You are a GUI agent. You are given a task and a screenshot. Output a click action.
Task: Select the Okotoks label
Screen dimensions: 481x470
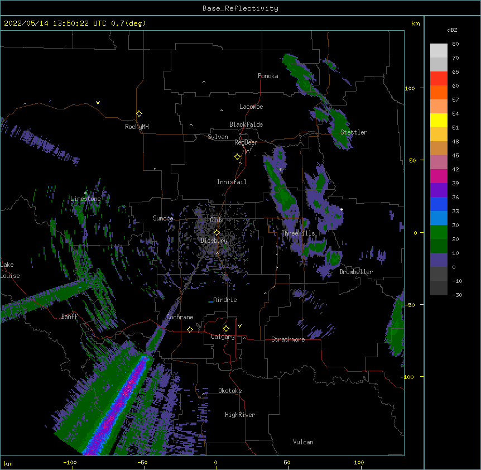tap(230, 391)
